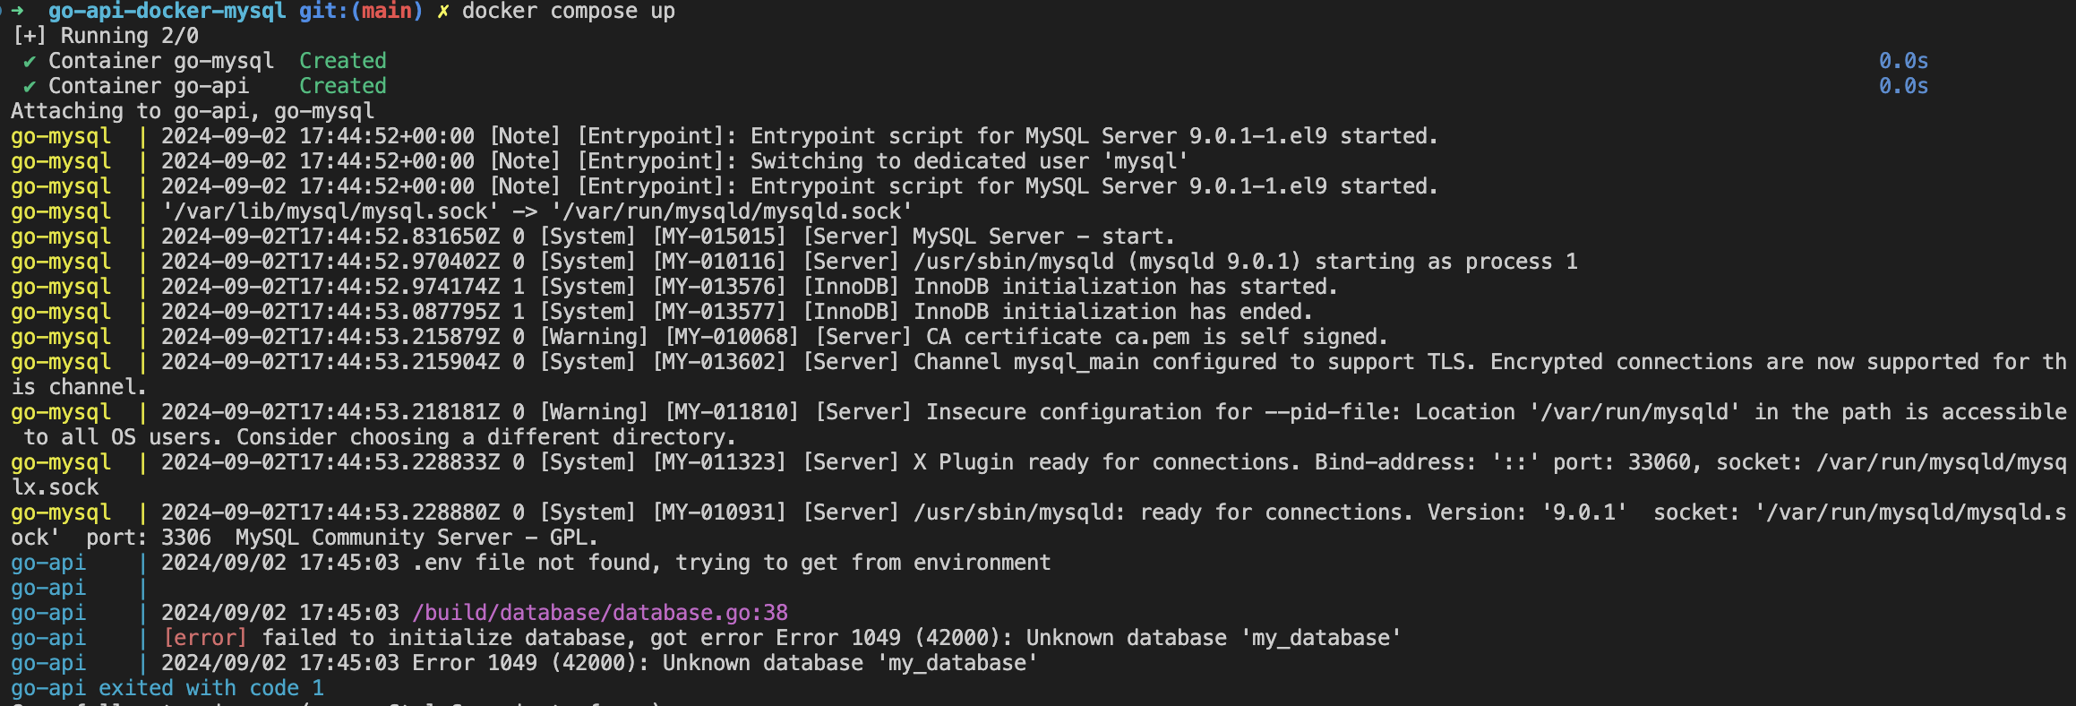Click the red [error] label

205,638
